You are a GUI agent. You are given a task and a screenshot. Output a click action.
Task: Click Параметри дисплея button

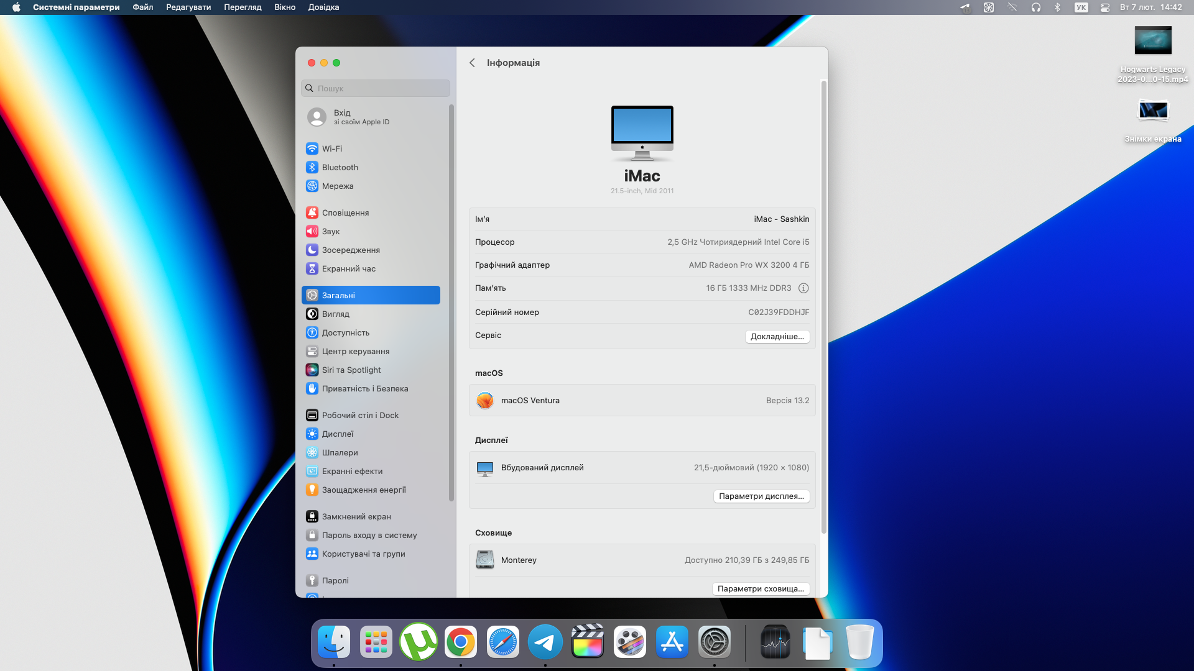coord(761,496)
